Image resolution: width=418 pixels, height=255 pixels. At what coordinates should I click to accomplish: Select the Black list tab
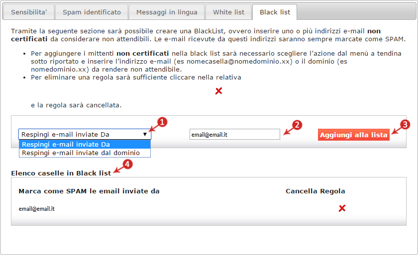[275, 12]
